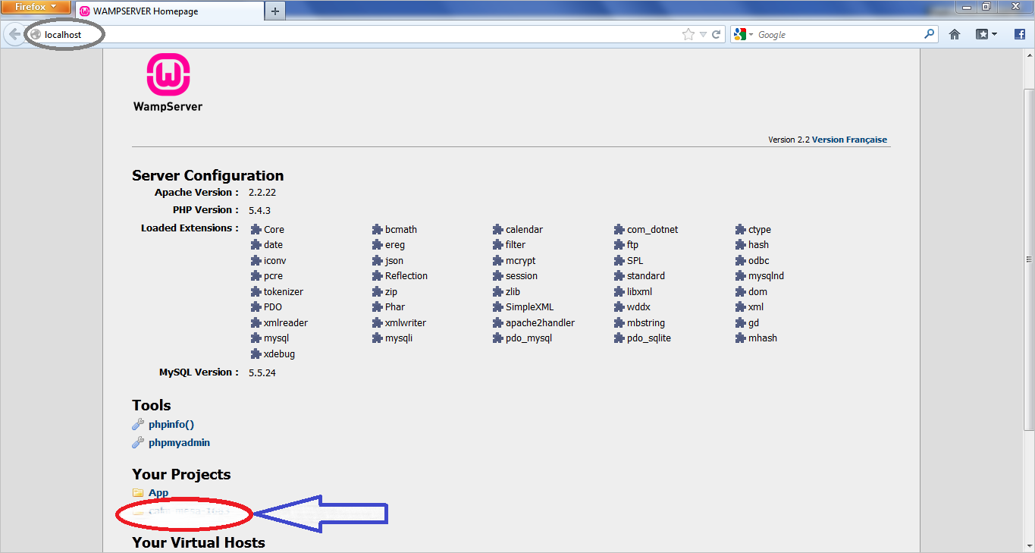Screen dimensions: 1035x553
Task: Open a new tab with plus button
Action: [x=275, y=11]
